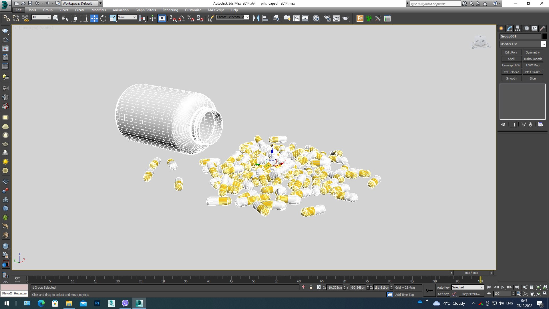Open the Modifiers menu
Screen dimensions: 549x309
[x=98, y=10]
